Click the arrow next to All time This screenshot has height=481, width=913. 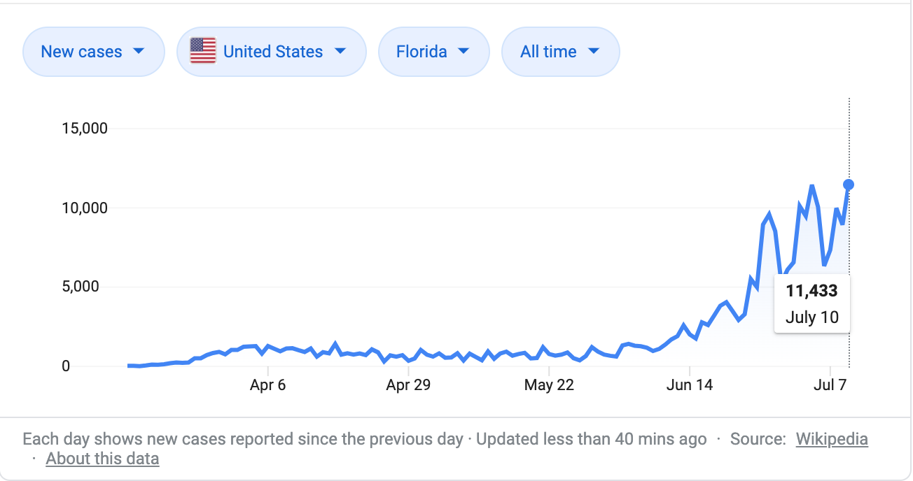[x=594, y=51]
